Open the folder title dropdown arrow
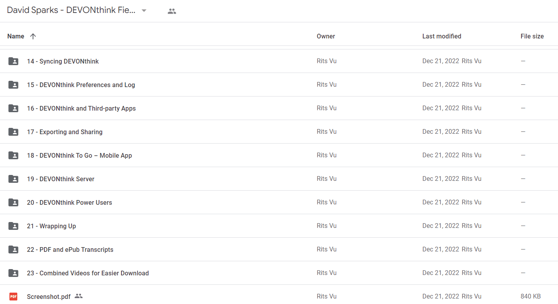Image resolution: width=558 pixels, height=304 pixels. click(144, 11)
